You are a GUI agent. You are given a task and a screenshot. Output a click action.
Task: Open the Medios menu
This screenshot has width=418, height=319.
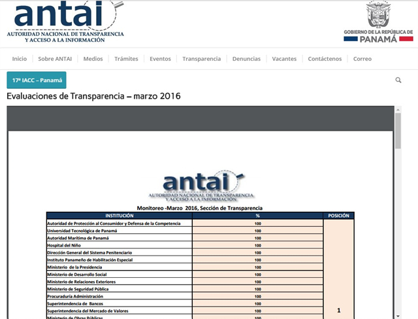pos(93,59)
